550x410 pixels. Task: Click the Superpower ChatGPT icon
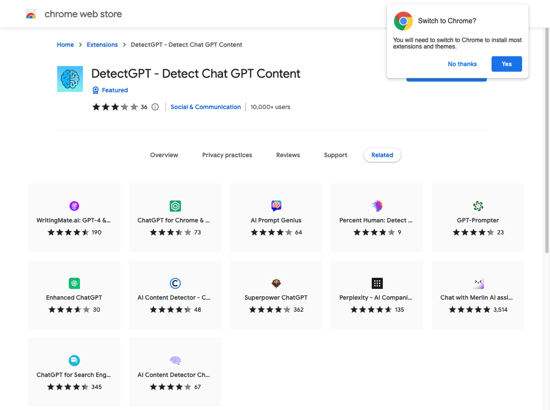click(x=276, y=283)
